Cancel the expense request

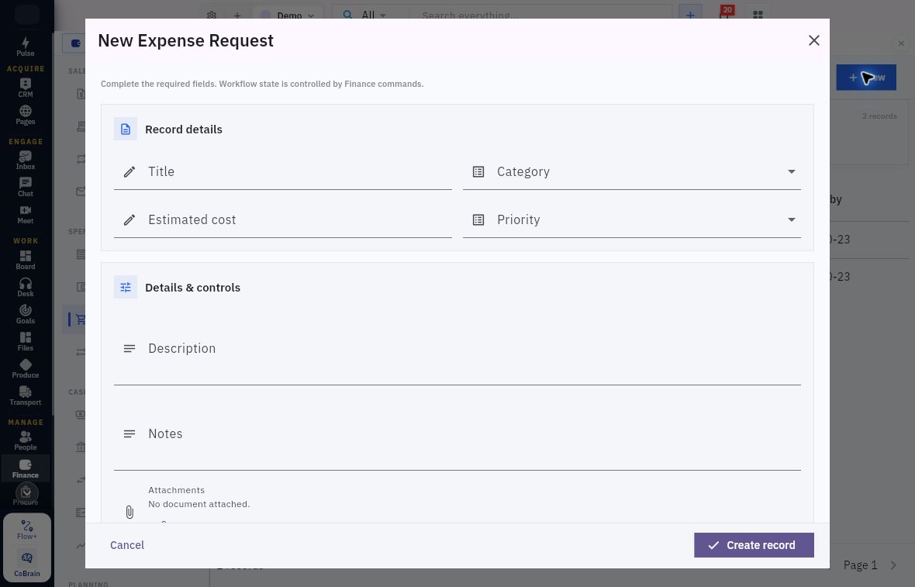point(126,545)
